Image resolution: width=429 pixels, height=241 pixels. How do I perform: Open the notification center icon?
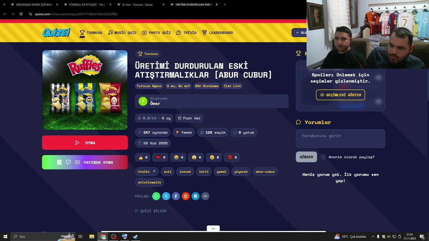click(x=422, y=237)
